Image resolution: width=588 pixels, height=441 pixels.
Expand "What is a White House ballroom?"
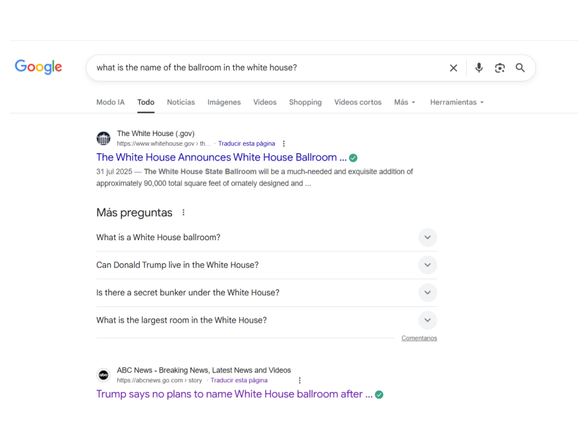pos(428,238)
